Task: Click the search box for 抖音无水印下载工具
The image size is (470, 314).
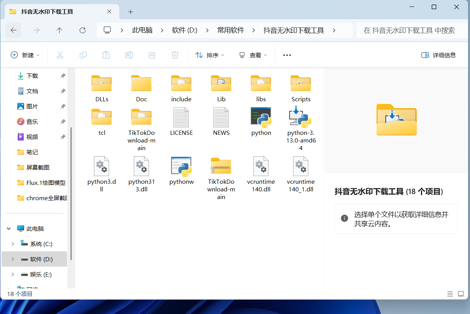Action: coord(412,30)
